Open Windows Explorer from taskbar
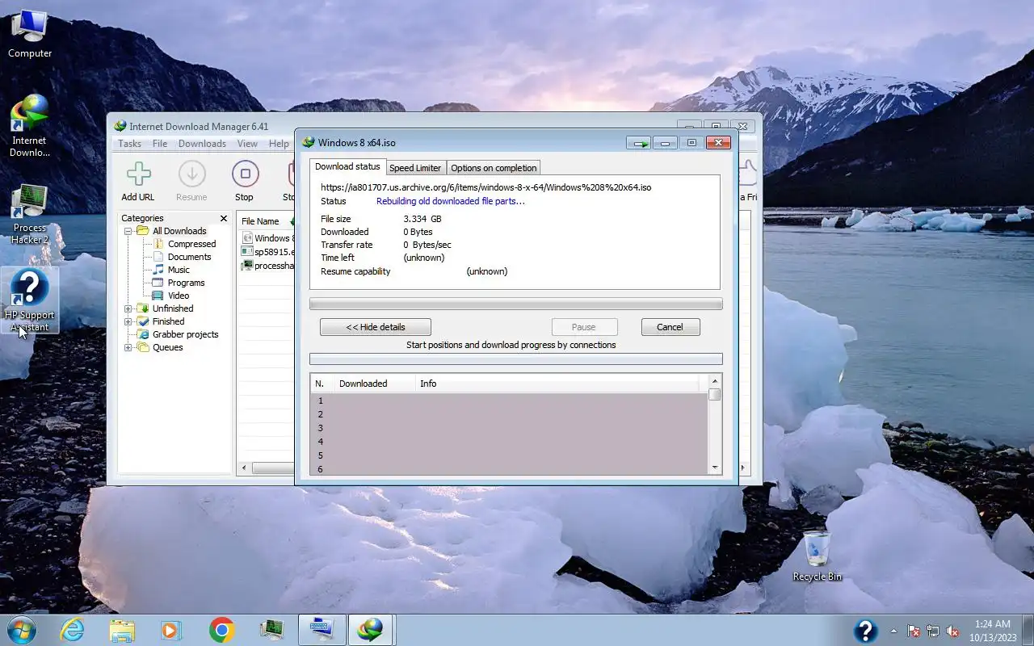 122,630
